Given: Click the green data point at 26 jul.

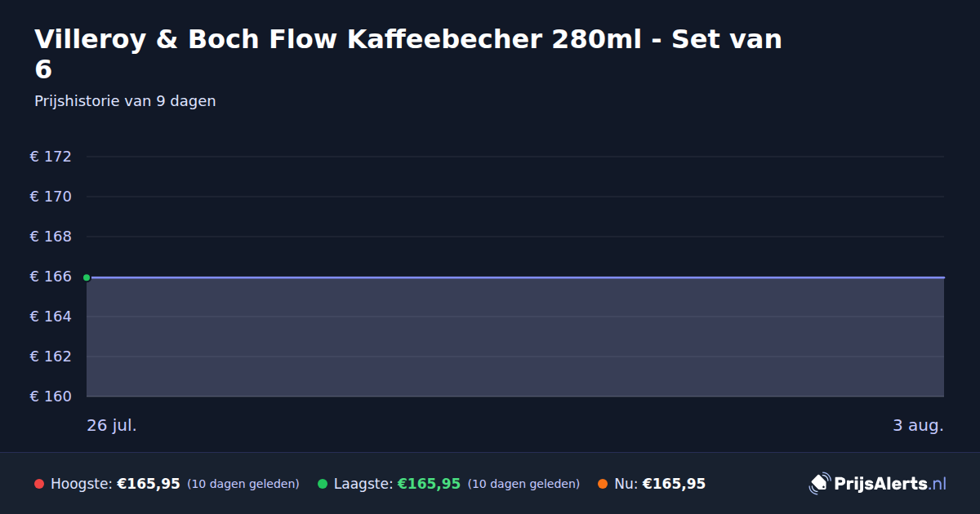Looking at the screenshot, I should tap(87, 277).
